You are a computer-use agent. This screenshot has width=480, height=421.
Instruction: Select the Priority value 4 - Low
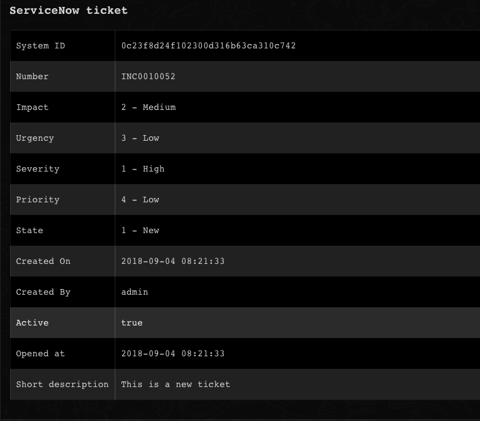click(x=140, y=200)
